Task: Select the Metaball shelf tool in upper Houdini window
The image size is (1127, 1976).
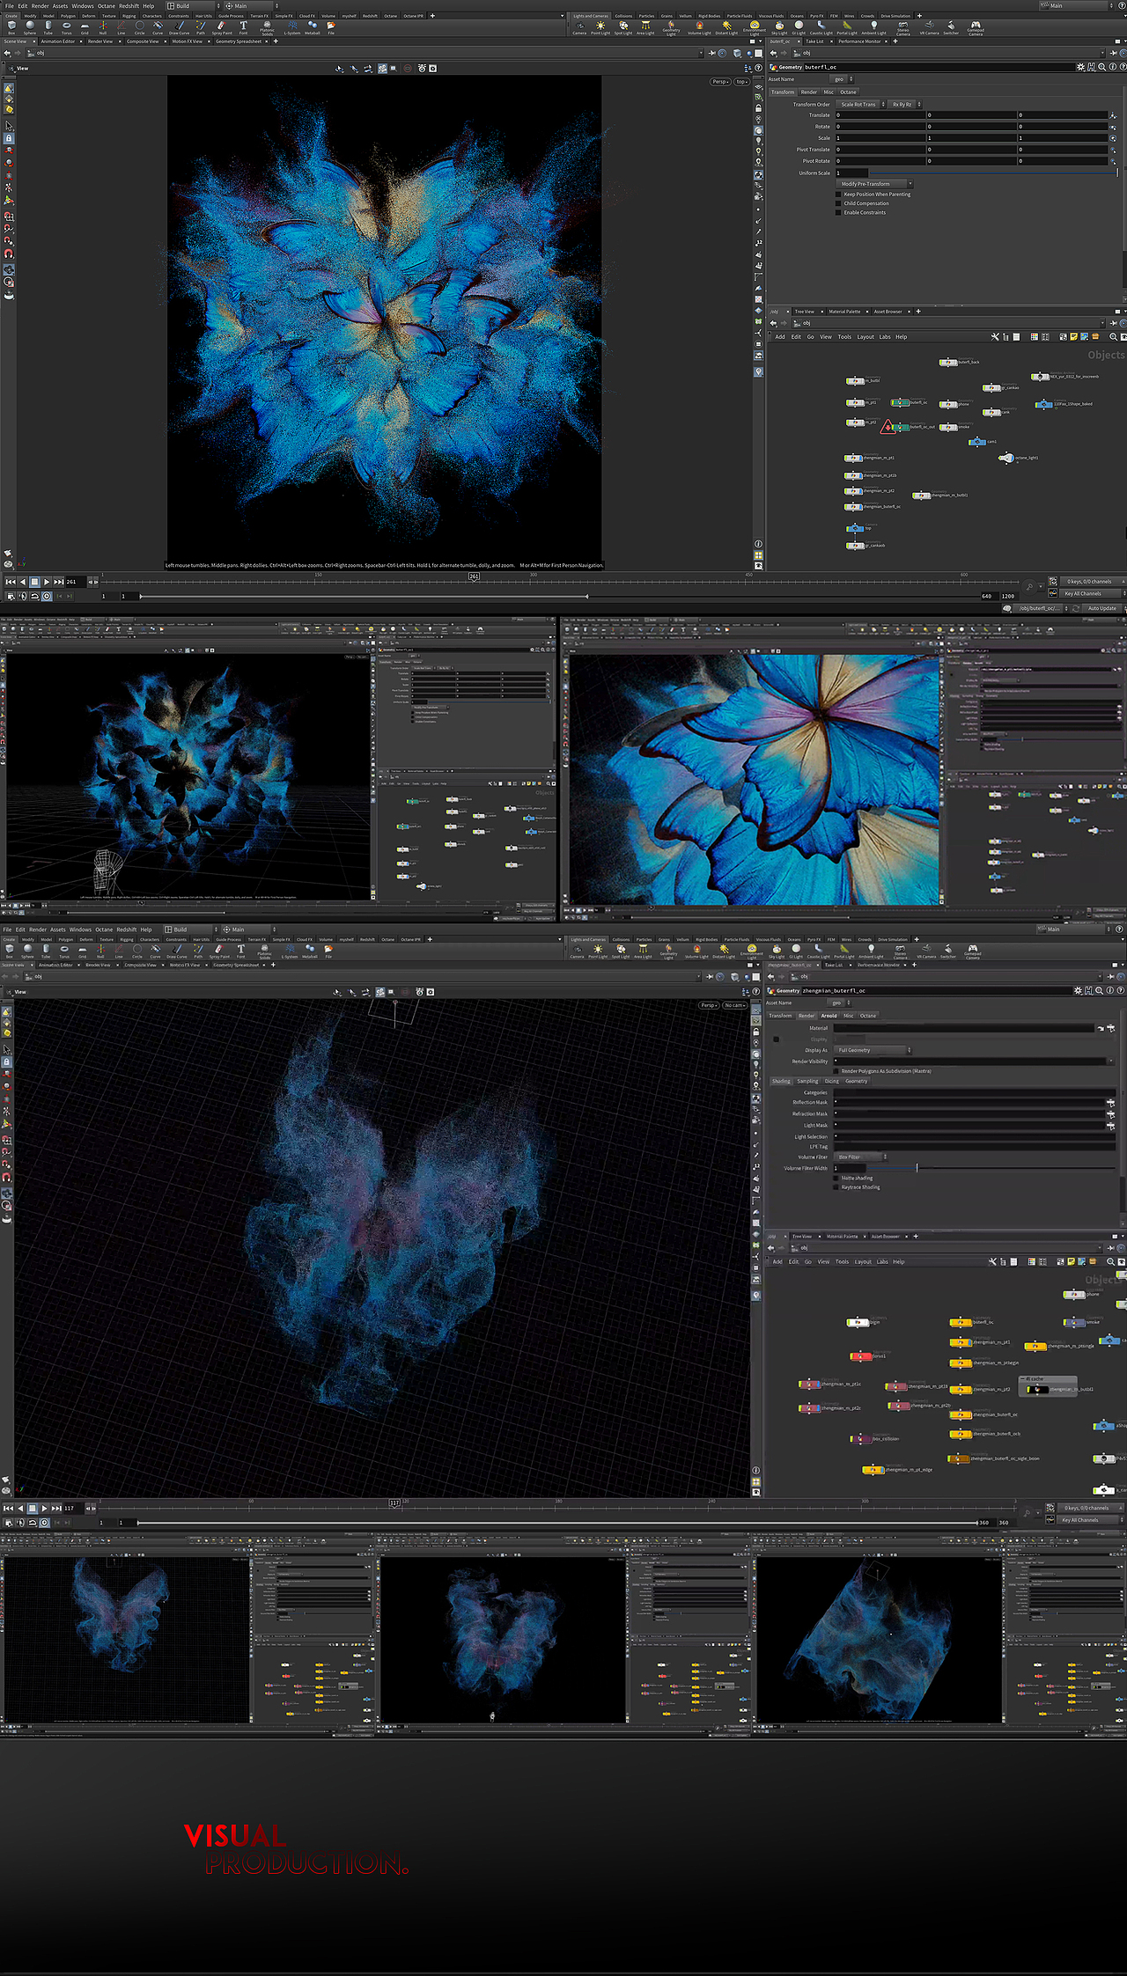Action: coord(313,27)
